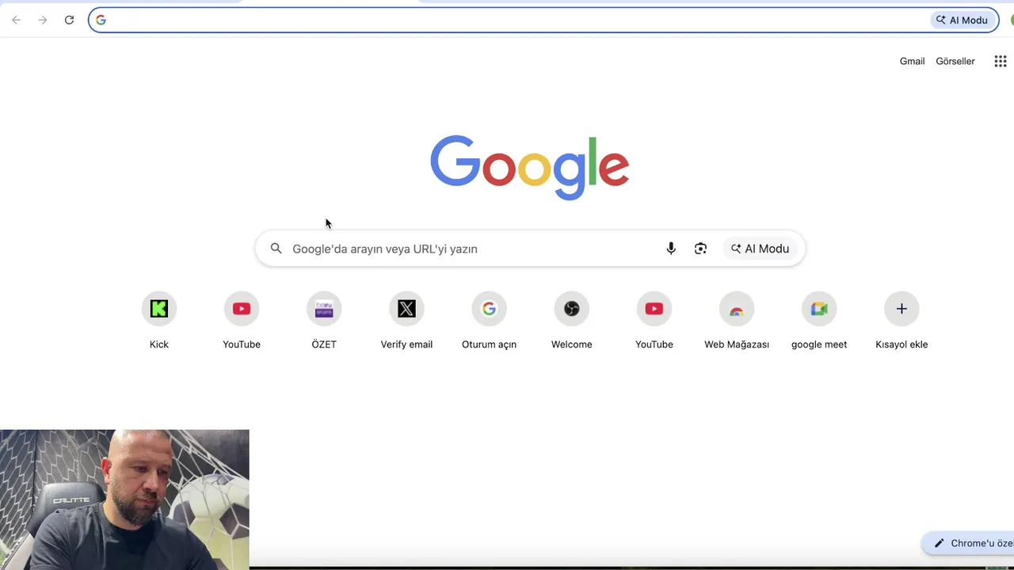Open the Oturum açın shortcut

489,321
